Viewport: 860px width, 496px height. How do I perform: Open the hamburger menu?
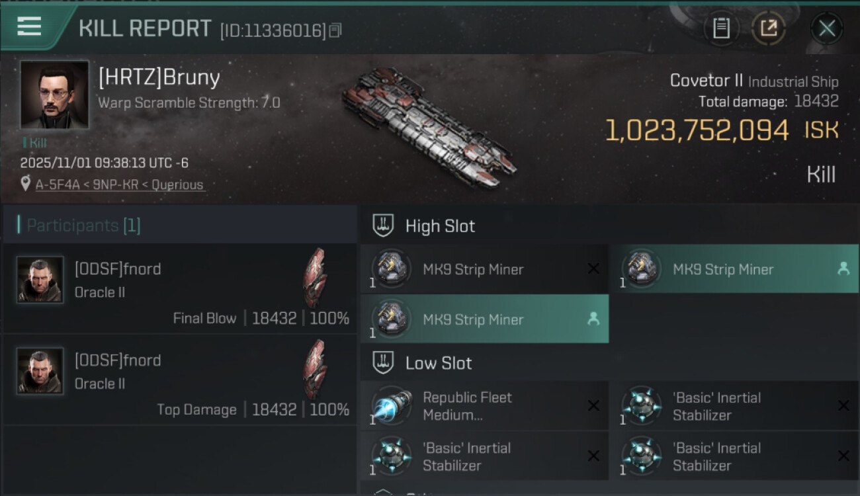click(x=29, y=26)
